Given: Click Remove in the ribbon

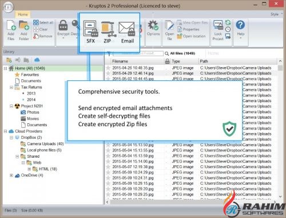Looking at the screenshot, I should (43, 36).
